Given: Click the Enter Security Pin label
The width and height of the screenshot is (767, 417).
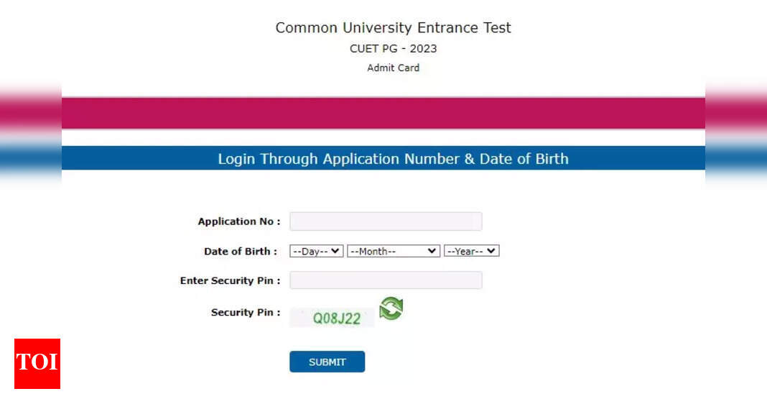Looking at the screenshot, I should coord(231,280).
